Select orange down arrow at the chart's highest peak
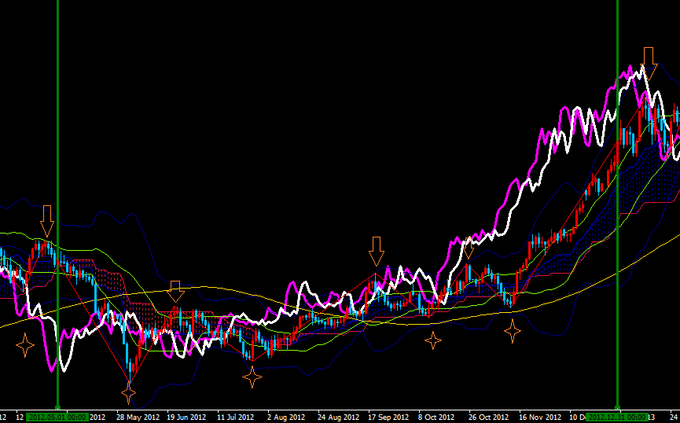 click(x=649, y=64)
